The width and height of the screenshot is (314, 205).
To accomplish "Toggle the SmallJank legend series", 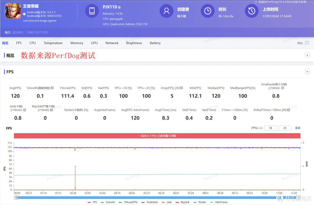I will (150, 202).
